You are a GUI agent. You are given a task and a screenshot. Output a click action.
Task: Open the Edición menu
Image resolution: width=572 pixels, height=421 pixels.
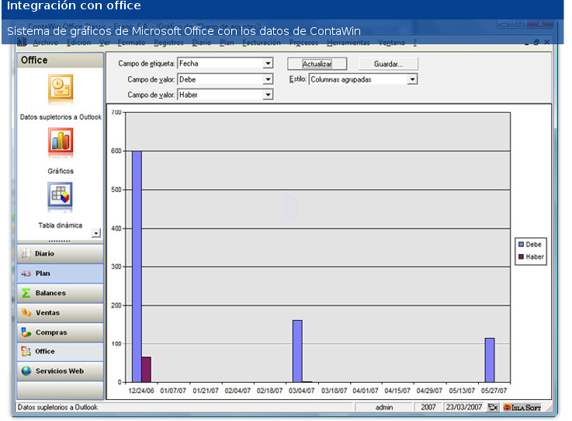pyautogui.click(x=79, y=43)
